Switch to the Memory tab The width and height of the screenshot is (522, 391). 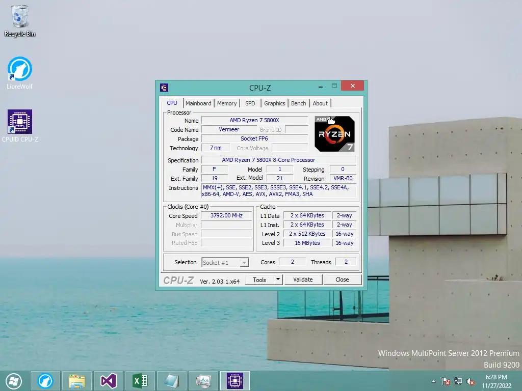click(x=227, y=103)
